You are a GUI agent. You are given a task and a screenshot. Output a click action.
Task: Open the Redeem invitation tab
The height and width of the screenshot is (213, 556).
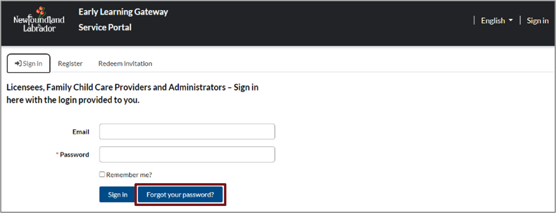tap(125, 64)
